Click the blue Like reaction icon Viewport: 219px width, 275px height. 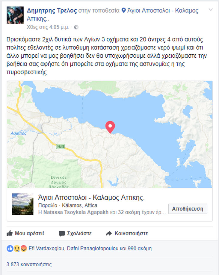pos(10,249)
